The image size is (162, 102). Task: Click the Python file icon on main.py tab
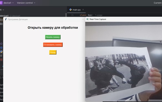click(x=70, y=10)
